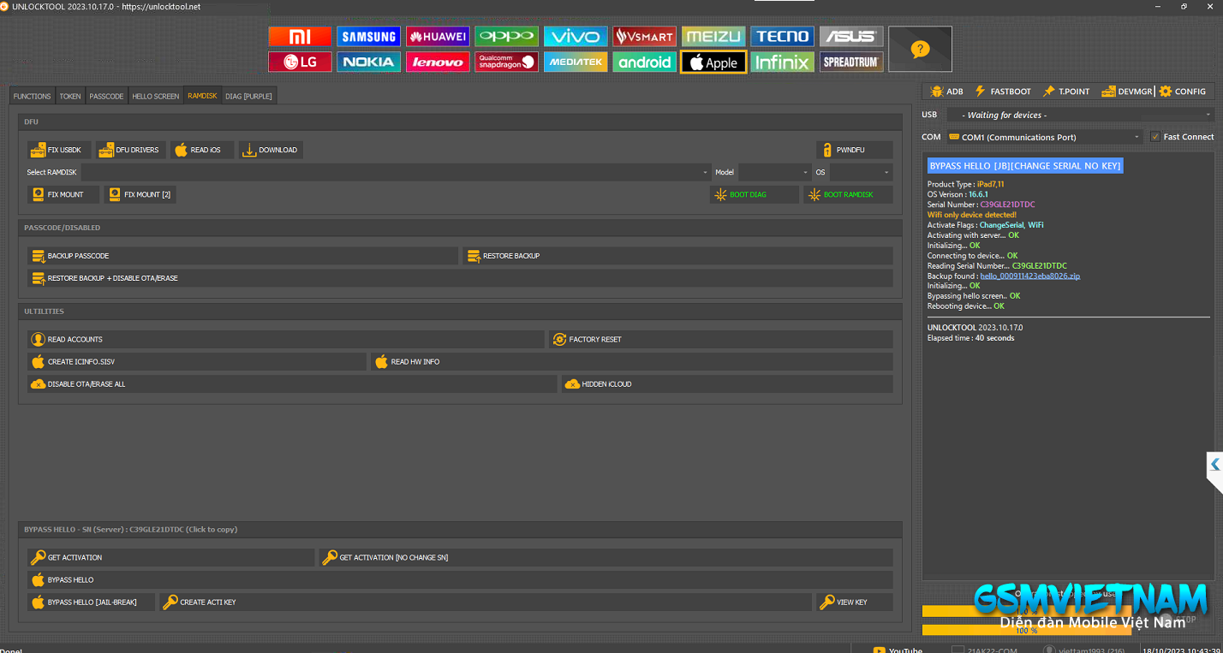Open T.POINT tool in toolbar

coord(1066,91)
